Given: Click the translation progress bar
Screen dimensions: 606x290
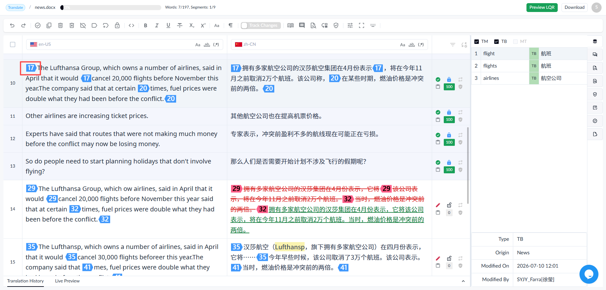Looking at the screenshot, I should (x=111, y=8).
